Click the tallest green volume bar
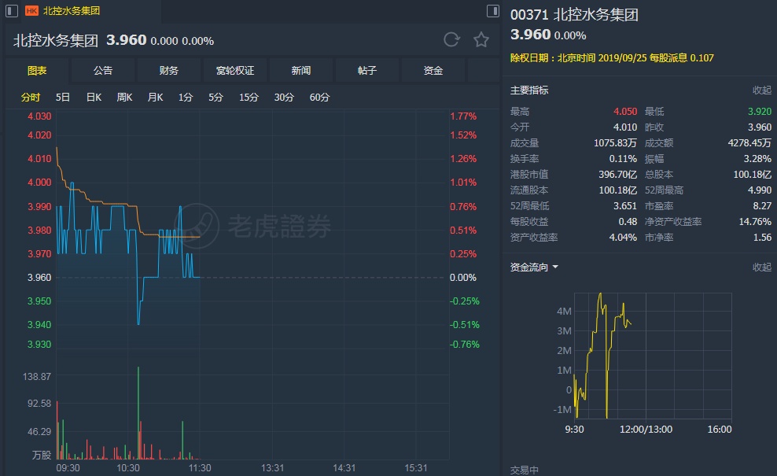Image resolution: width=777 pixels, height=476 pixels. coord(138,412)
